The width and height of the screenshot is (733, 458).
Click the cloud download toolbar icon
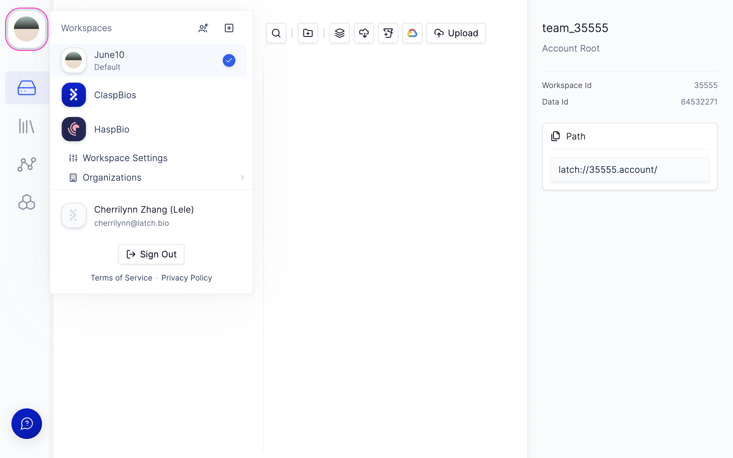click(x=364, y=33)
